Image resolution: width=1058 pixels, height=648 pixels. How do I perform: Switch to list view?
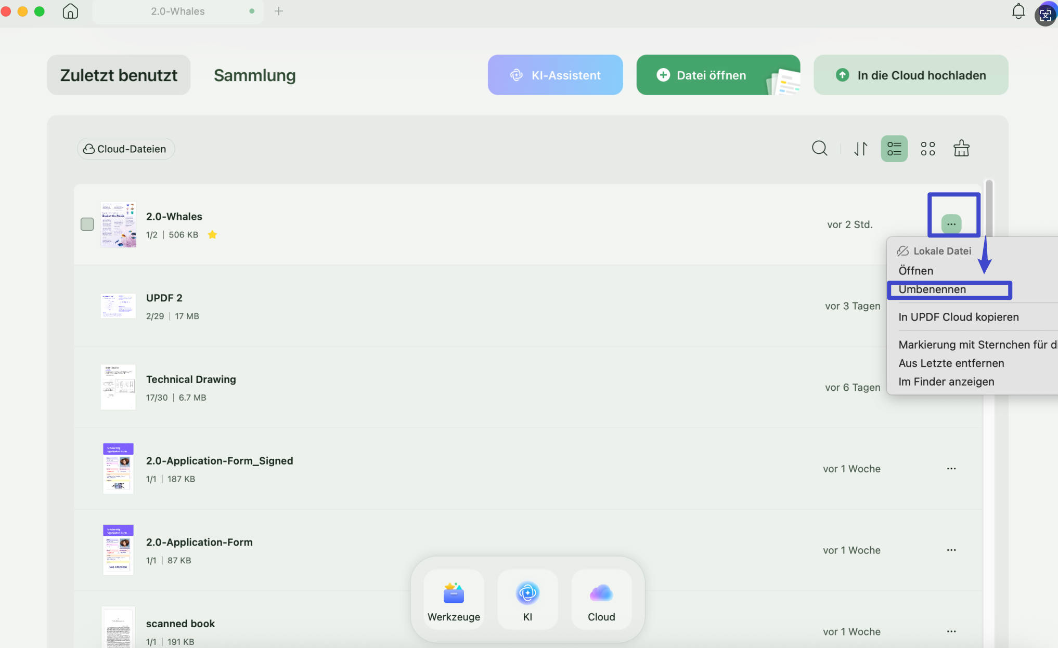pos(894,149)
